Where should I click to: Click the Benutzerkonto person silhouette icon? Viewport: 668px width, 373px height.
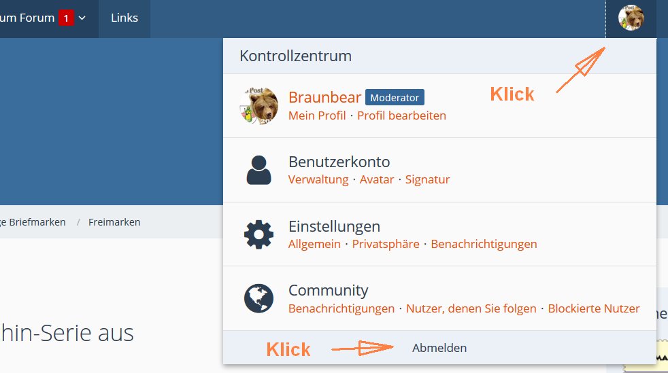click(258, 170)
